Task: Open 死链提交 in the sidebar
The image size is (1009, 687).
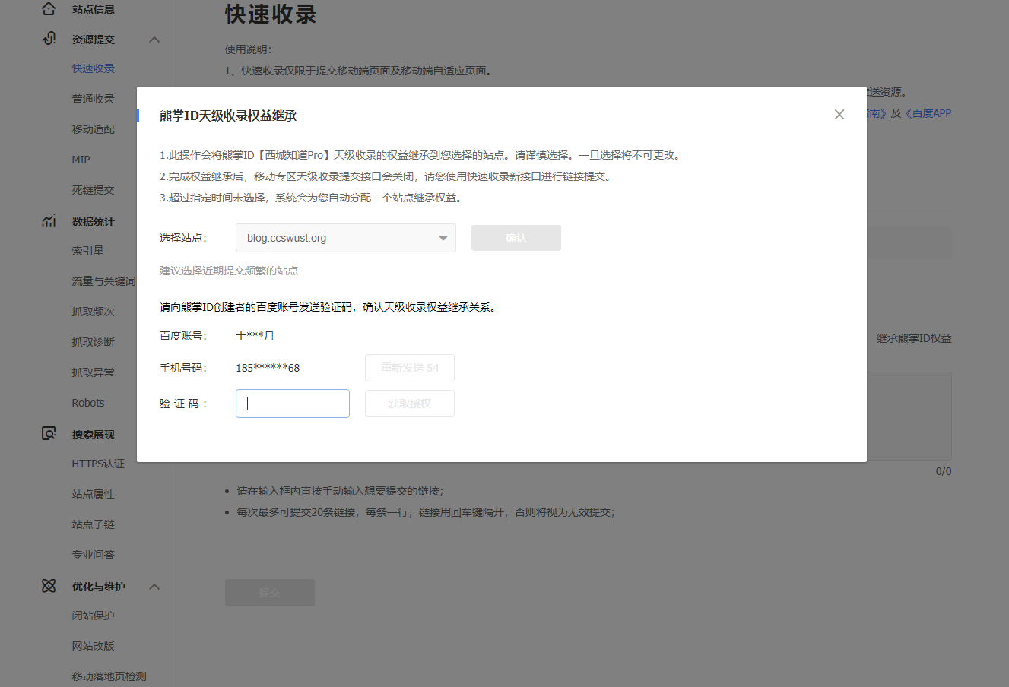Action: 94,190
